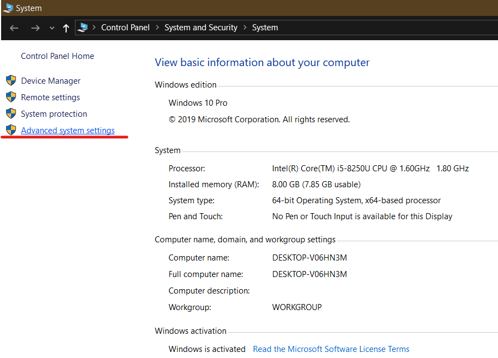The image size is (498, 358).
Task: Open the recent locations dropdown arrow
Action: (52, 28)
